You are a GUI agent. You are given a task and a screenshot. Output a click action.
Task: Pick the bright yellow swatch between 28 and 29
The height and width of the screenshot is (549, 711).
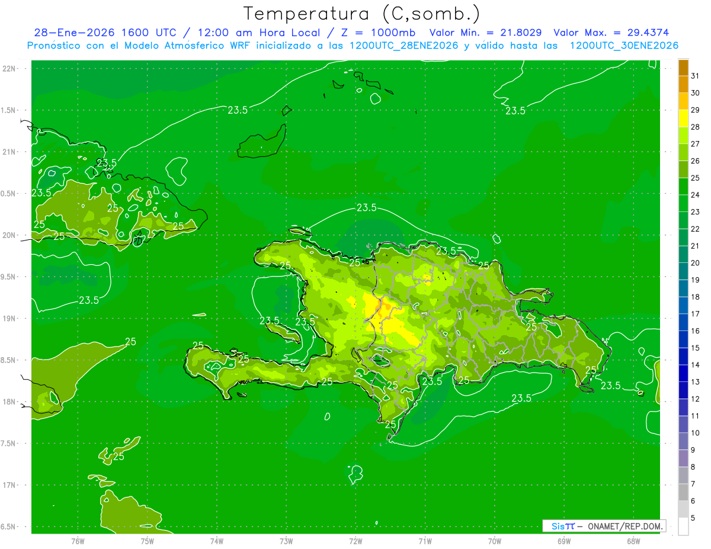click(683, 118)
